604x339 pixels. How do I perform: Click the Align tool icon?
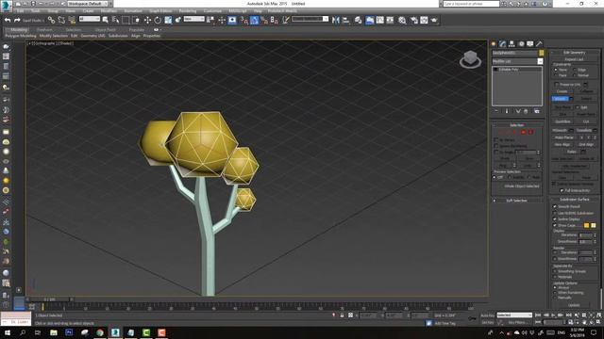click(346, 20)
